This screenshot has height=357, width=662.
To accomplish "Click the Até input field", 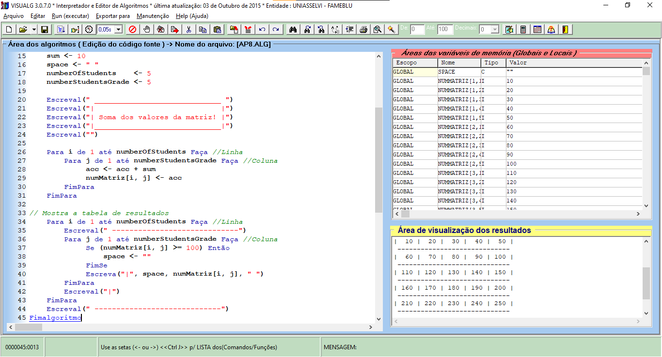I will 445,30.
